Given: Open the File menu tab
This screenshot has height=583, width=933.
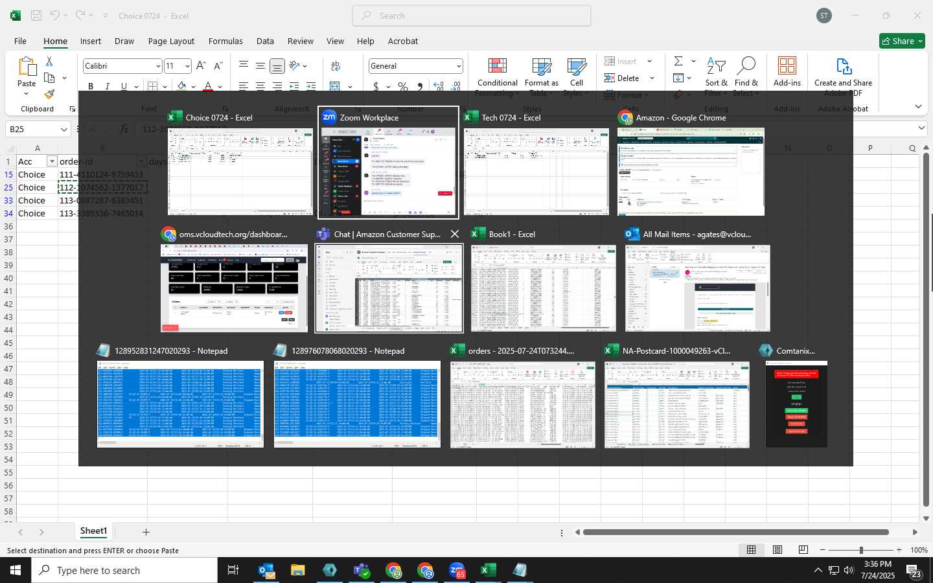Looking at the screenshot, I should pos(20,41).
